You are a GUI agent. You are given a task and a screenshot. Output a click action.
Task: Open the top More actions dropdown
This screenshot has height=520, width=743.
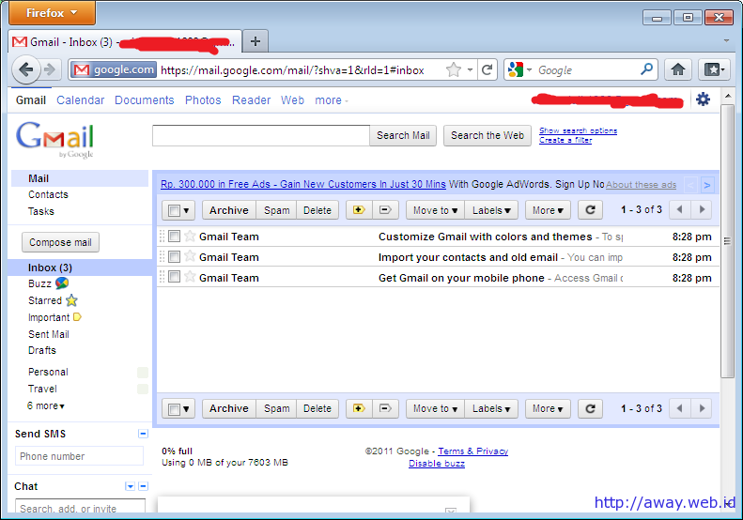(x=548, y=210)
